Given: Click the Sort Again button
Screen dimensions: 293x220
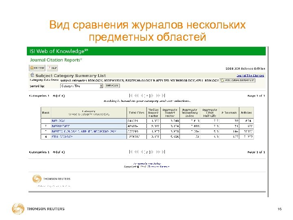Looking at the screenshot, I should tap(112, 86).
